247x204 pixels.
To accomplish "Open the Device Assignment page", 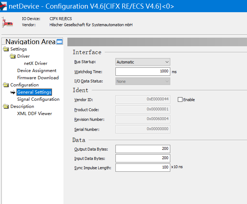I will pos(37,71).
